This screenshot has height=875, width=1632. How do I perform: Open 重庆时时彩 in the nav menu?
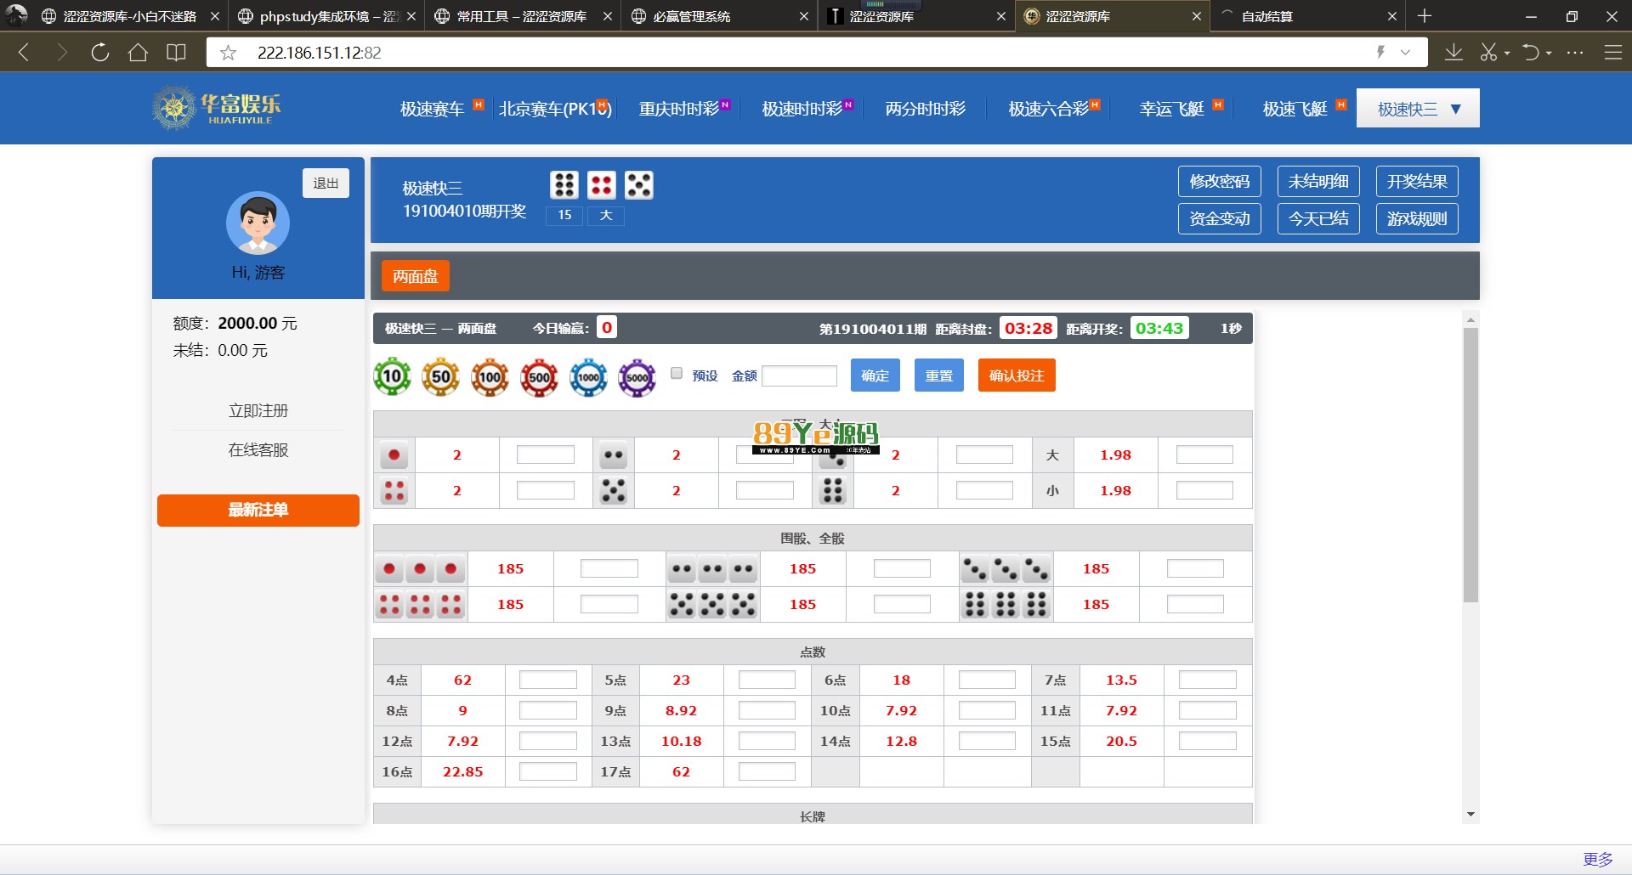pyautogui.click(x=678, y=109)
